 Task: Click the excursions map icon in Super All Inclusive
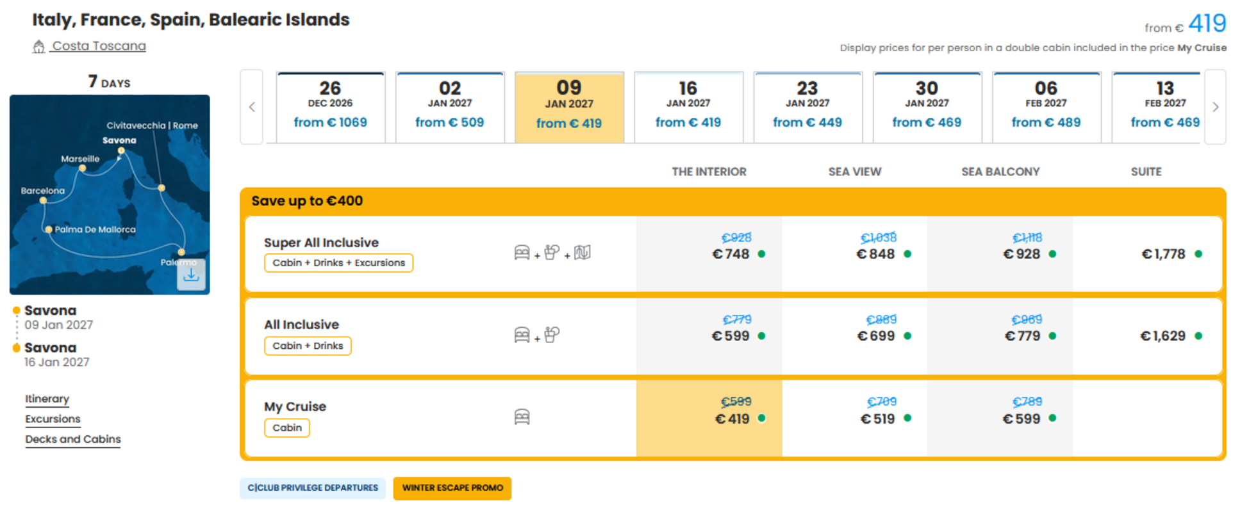click(583, 253)
